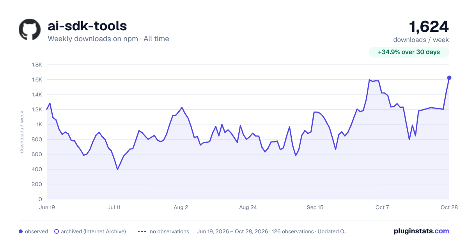Viewport: 468px width, 245px height.
Task: Click the date range and observations footer text
Action: coord(272,231)
